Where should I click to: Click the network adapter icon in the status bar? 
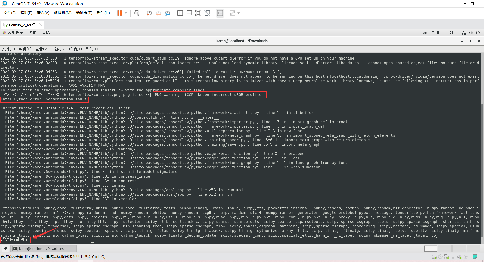point(447,257)
